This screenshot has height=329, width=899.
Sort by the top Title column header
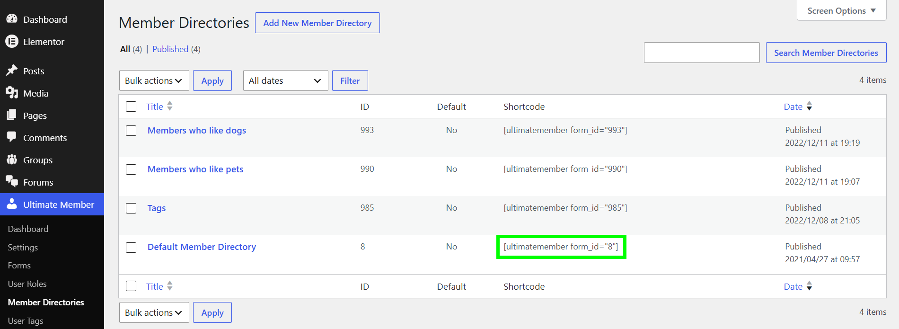(x=155, y=107)
